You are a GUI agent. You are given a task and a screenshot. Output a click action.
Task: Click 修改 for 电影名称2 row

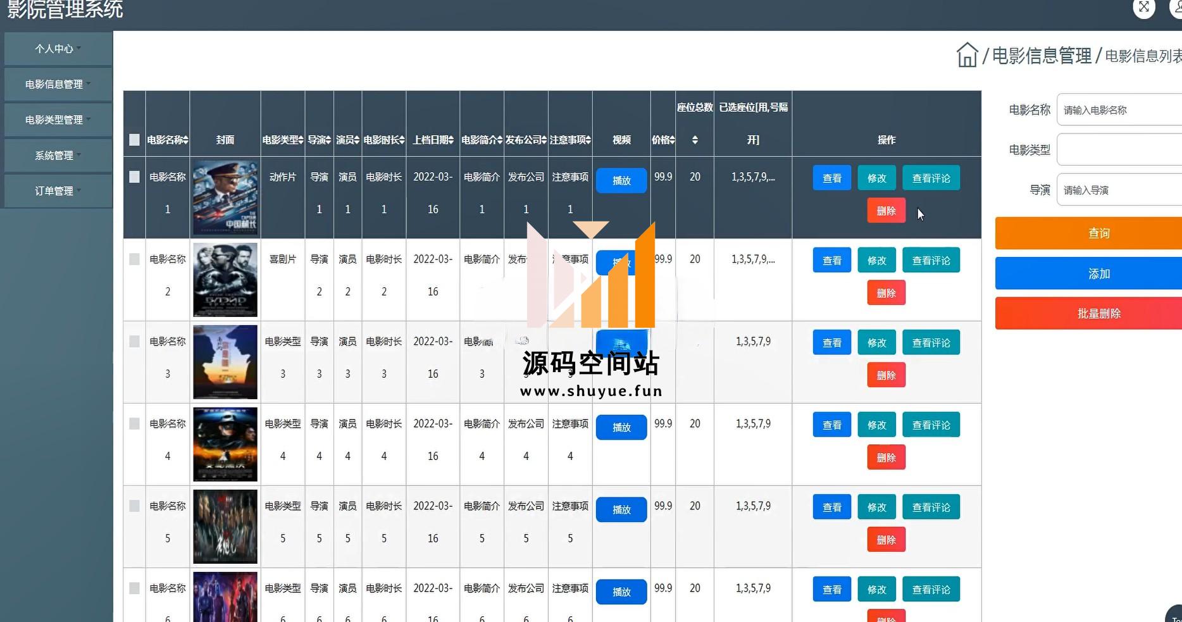(877, 261)
